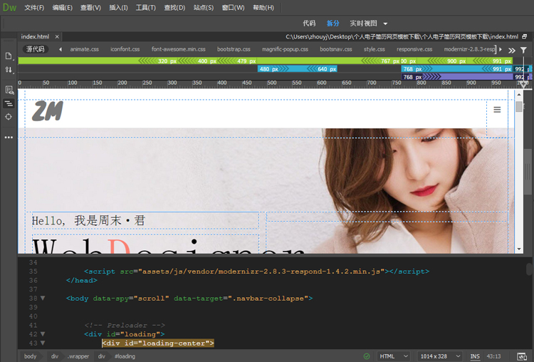The width and height of the screenshot is (534, 362).
Task: Open related file magnific-popup.css
Action: [285, 49]
